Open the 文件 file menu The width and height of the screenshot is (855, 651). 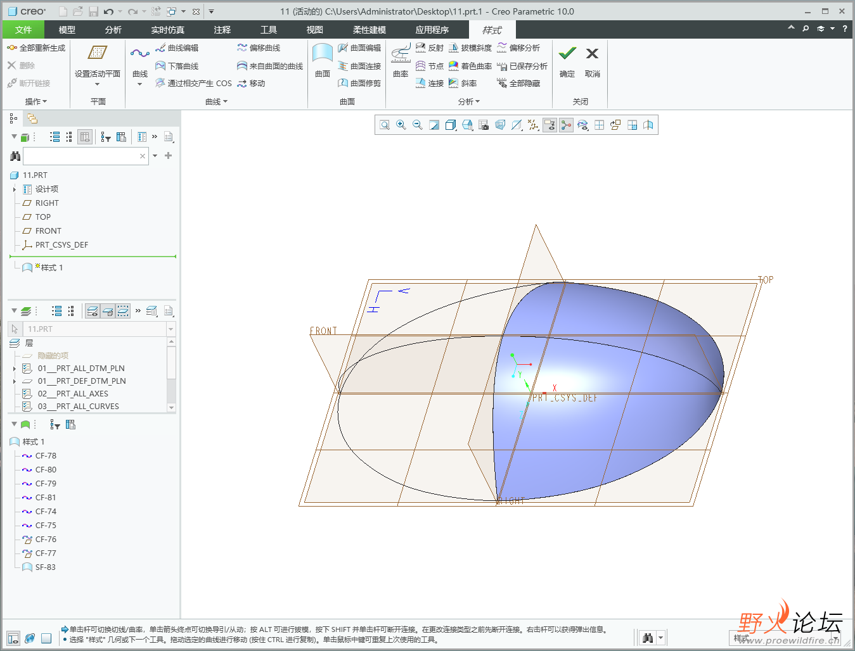[23, 30]
